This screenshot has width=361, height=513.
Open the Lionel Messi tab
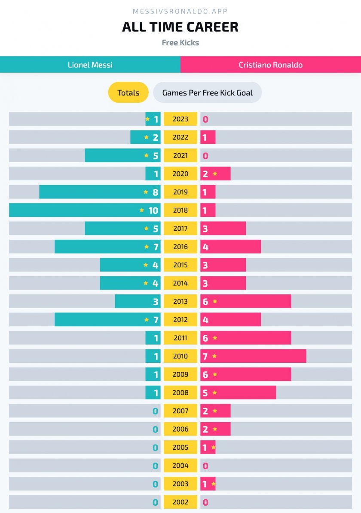[90, 65]
